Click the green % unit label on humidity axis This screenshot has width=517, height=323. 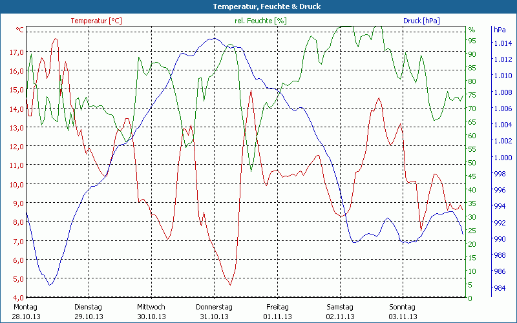tap(472, 30)
